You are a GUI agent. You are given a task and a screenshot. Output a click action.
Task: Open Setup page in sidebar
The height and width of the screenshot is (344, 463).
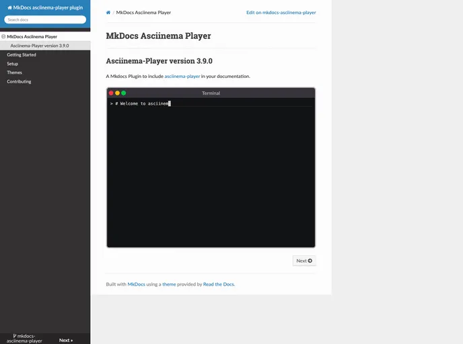12,64
